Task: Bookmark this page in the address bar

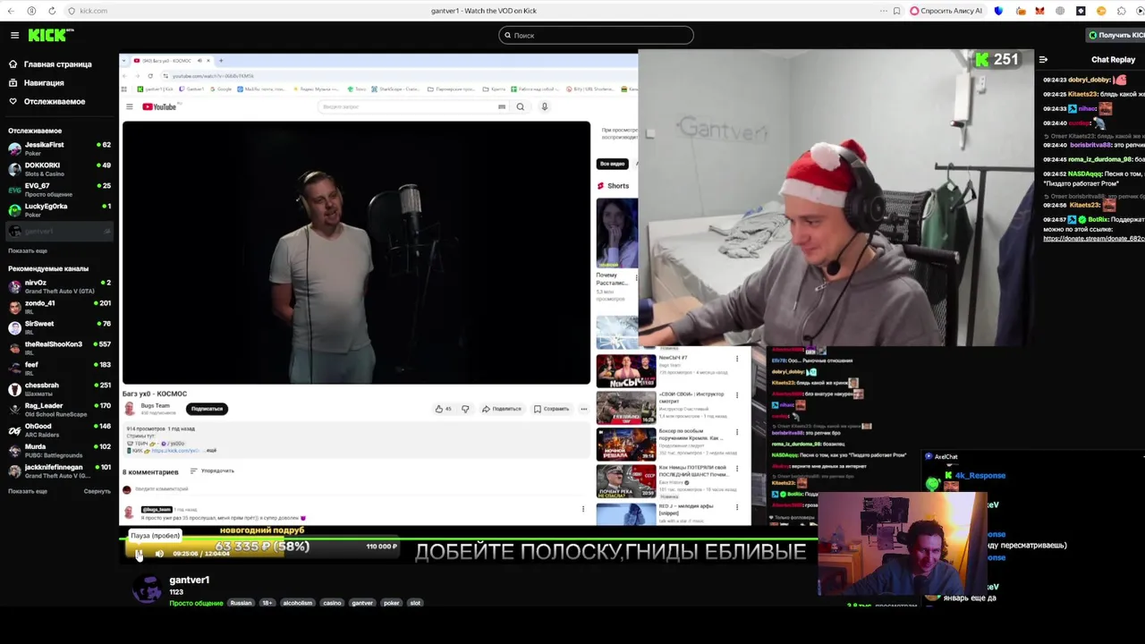Action: (x=896, y=11)
